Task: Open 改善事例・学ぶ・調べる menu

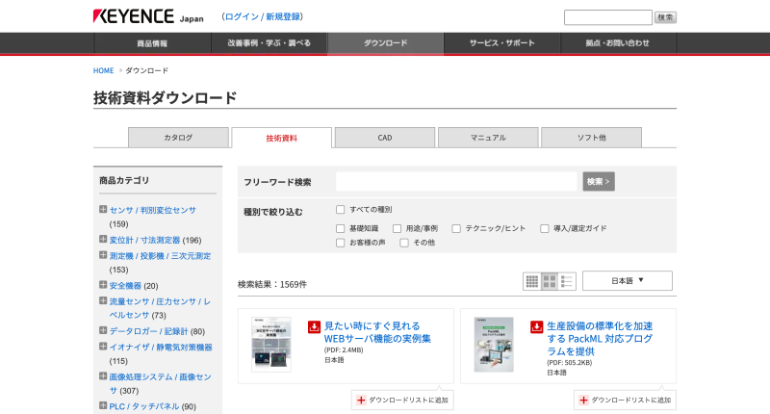Action: click(x=269, y=43)
